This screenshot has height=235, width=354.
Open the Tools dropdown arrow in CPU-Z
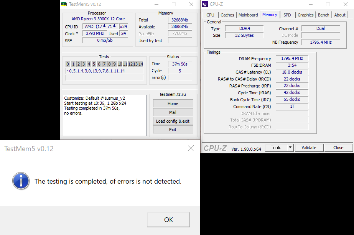[290, 148]
